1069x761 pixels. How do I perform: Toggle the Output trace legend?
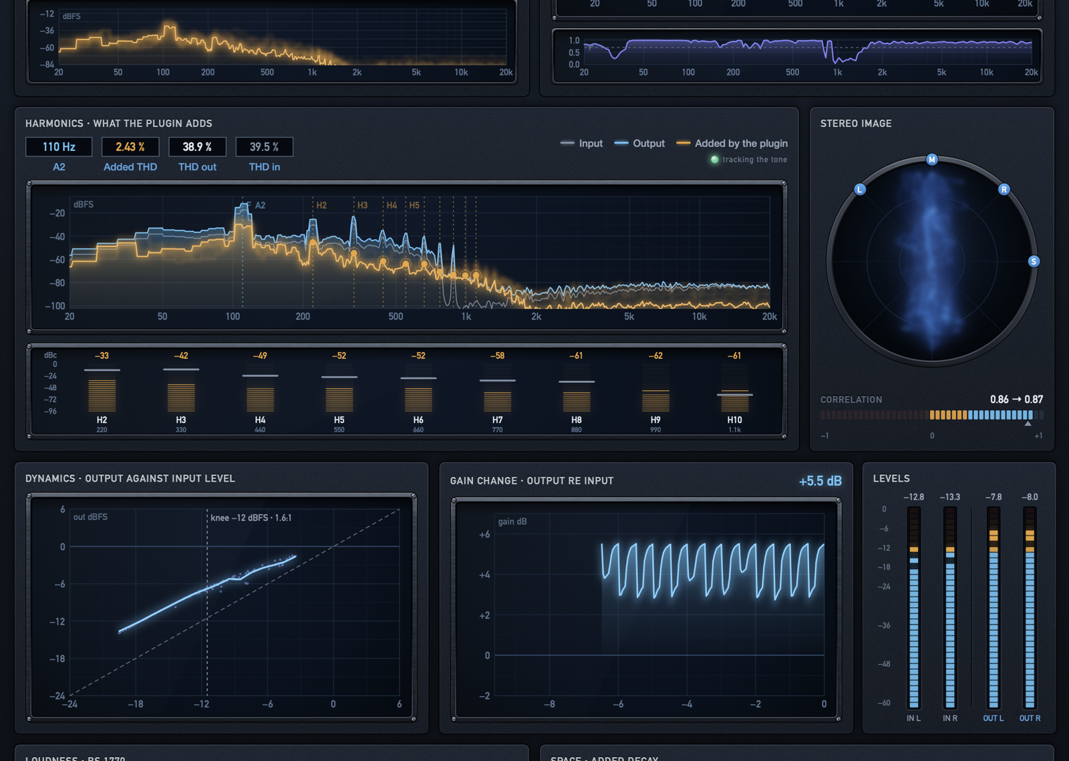pos(639,144)
